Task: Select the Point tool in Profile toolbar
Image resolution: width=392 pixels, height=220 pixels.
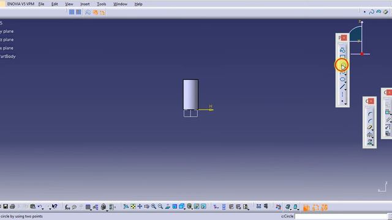Action: point(342,101)
